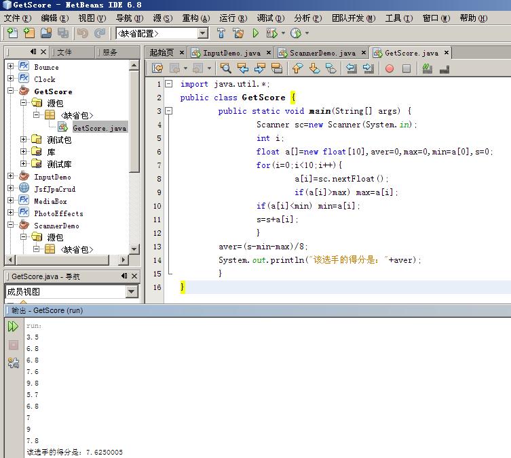Close the InputDemo.java editor tab

[x=268, y=52]
